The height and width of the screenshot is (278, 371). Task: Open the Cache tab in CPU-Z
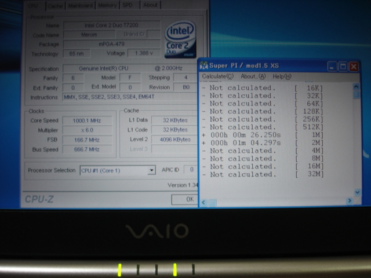55,6
